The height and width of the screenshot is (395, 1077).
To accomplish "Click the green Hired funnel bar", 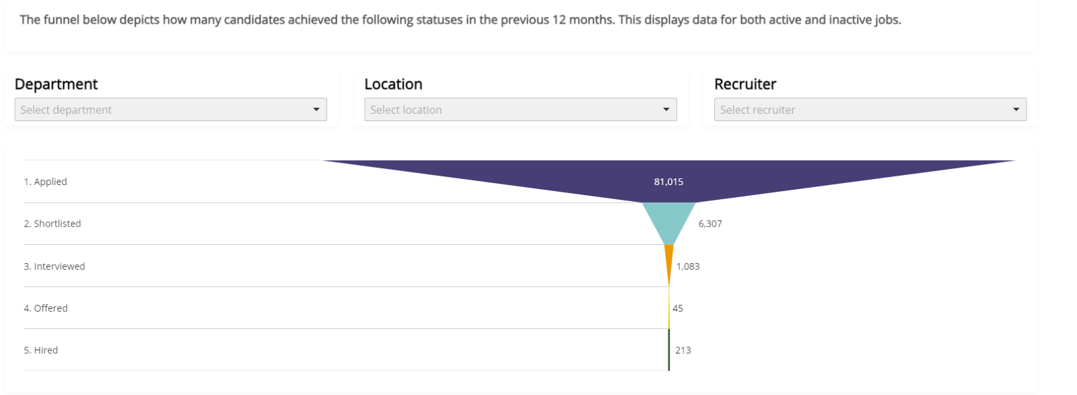I will tap(669, 350).
